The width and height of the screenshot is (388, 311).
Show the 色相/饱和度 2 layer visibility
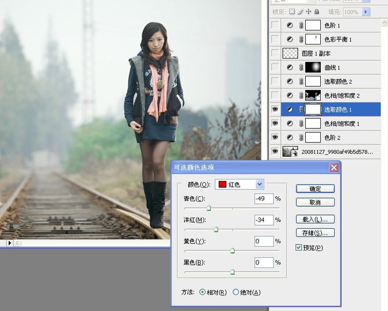tap(275, 95)
